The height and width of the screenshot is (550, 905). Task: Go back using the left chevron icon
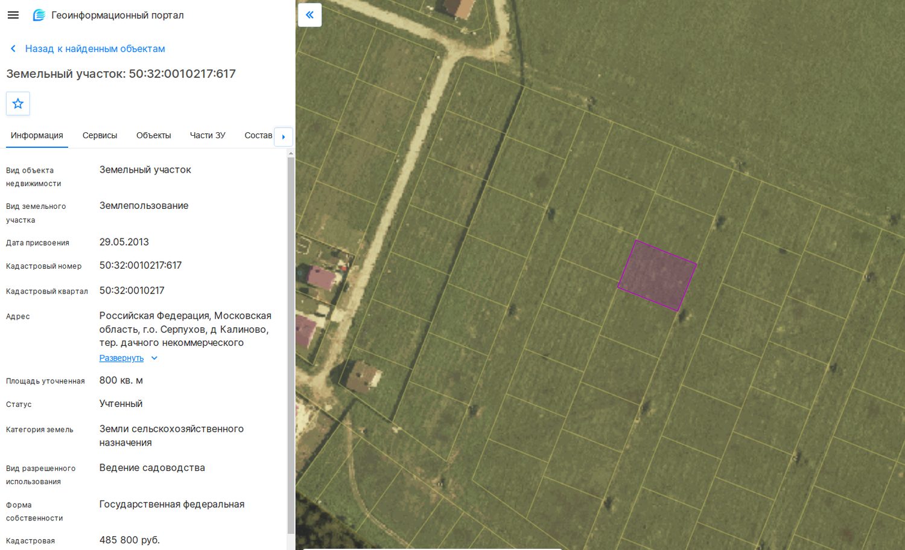13,48
